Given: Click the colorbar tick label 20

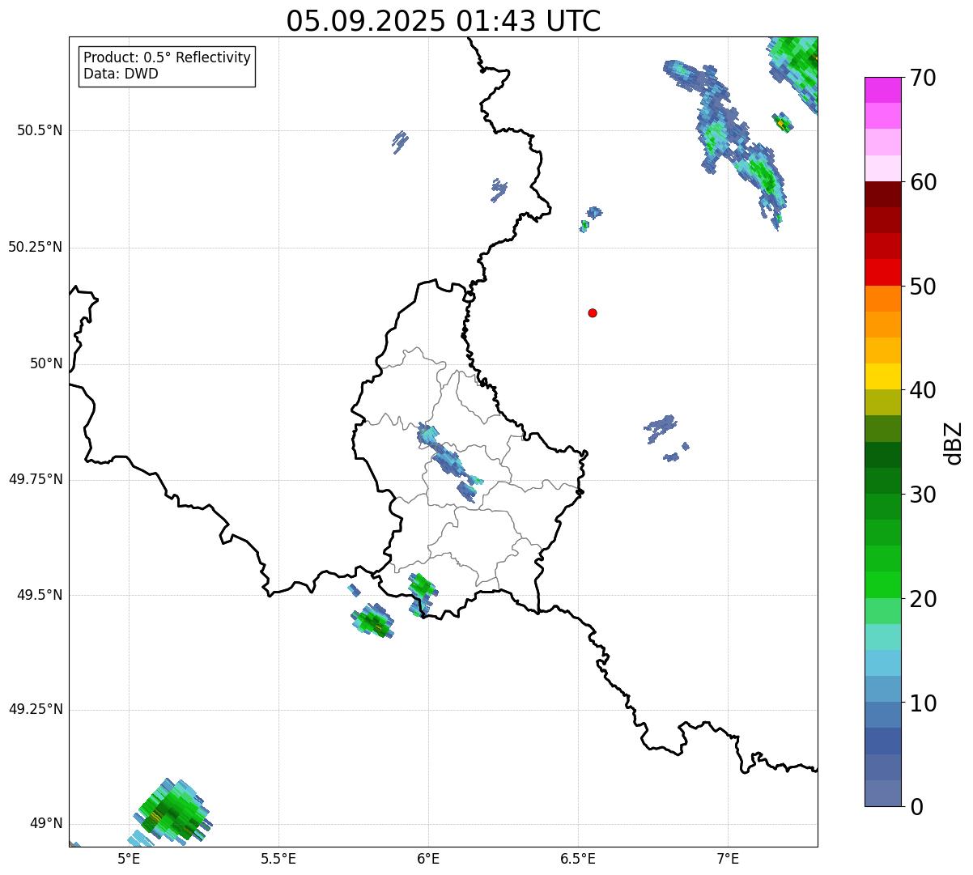Looking at the screenshot, I should [x=923, y=599].
